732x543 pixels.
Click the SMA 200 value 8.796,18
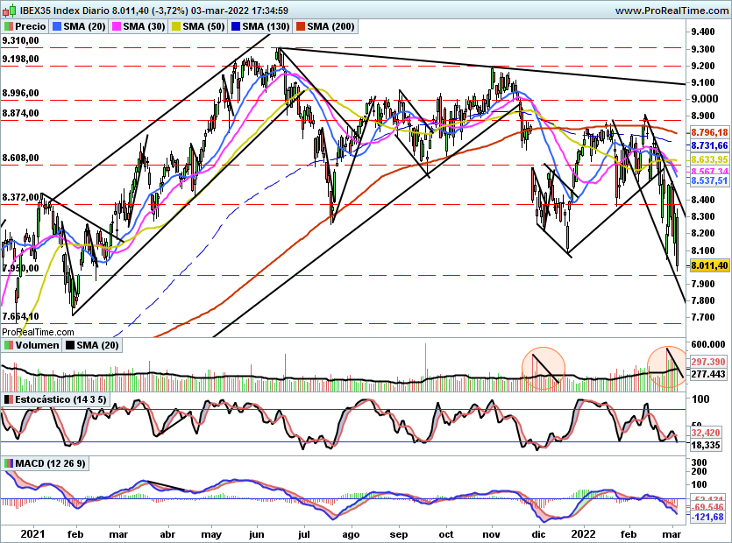pyautogui.click(x=709, y=132)
